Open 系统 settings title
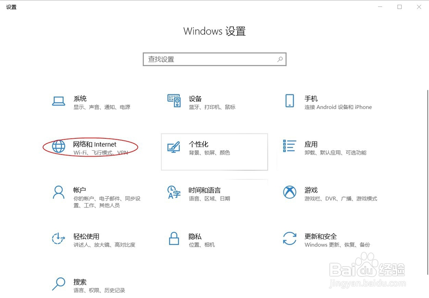Image resolution: width=429 pixels, height=298 pixels. 80,99
